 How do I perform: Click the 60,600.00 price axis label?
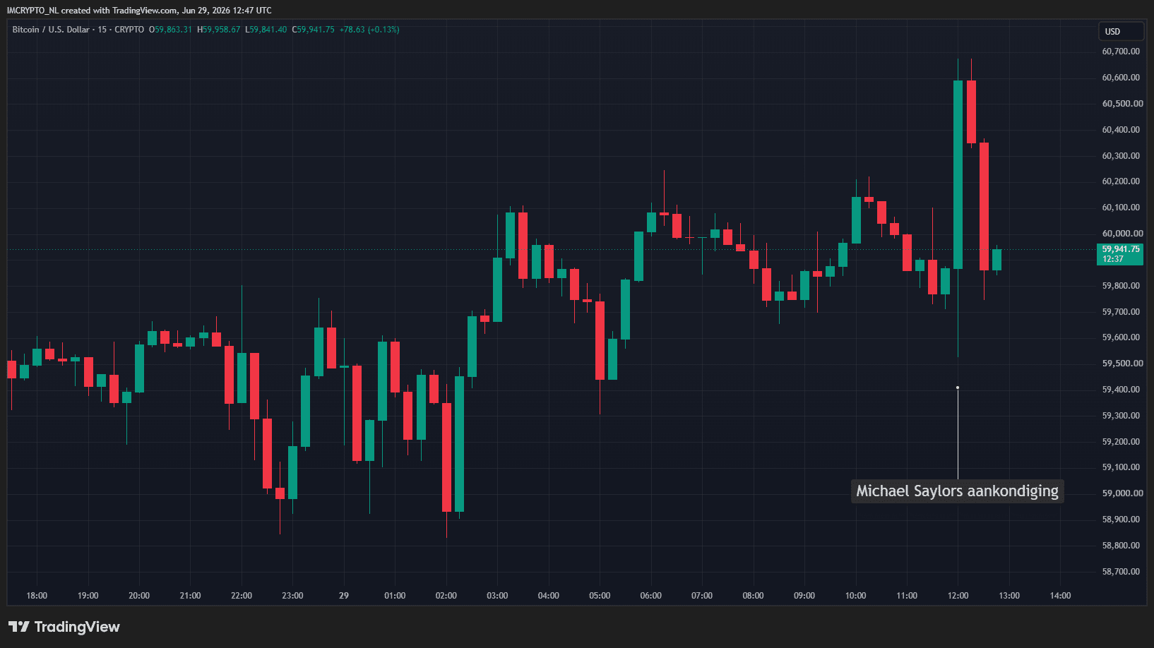(1121, 78)
